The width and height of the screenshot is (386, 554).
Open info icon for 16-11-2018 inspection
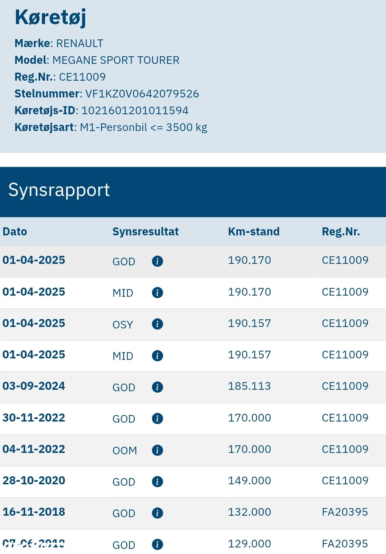pos(157,513)
